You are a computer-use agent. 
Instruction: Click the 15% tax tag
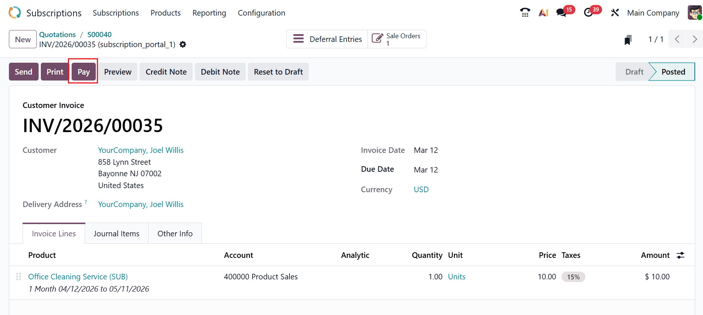tap(573, 277)
